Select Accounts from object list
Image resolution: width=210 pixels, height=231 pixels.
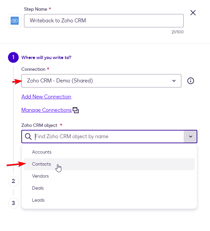[x=42, y=152]
